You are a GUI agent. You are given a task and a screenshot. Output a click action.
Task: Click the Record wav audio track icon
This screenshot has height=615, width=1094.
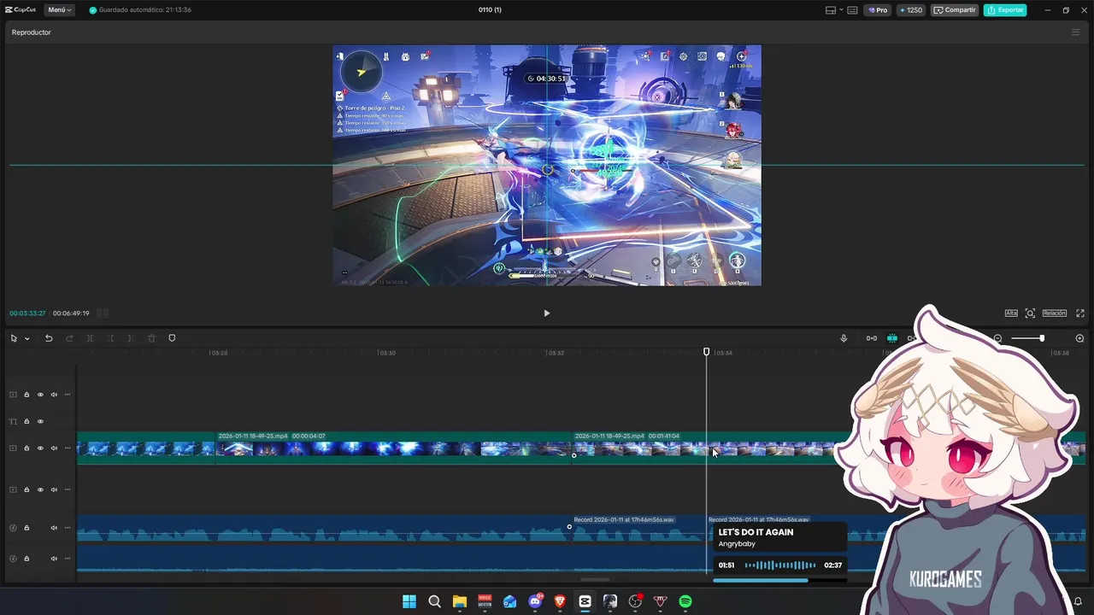pyautogui.click(x=13, y=528)
